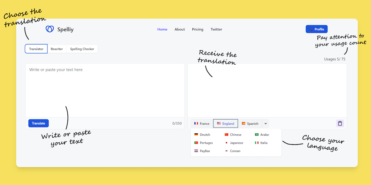The image size is (371, 185).
Task: Select Spanish as target language
Action: point(250,124)
